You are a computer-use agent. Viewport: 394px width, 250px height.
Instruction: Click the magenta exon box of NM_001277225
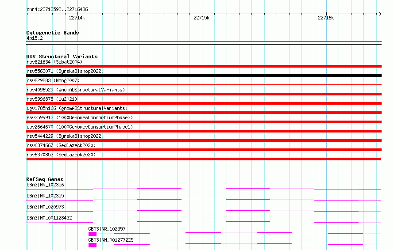pyautogui.click(x=93, y=245)
